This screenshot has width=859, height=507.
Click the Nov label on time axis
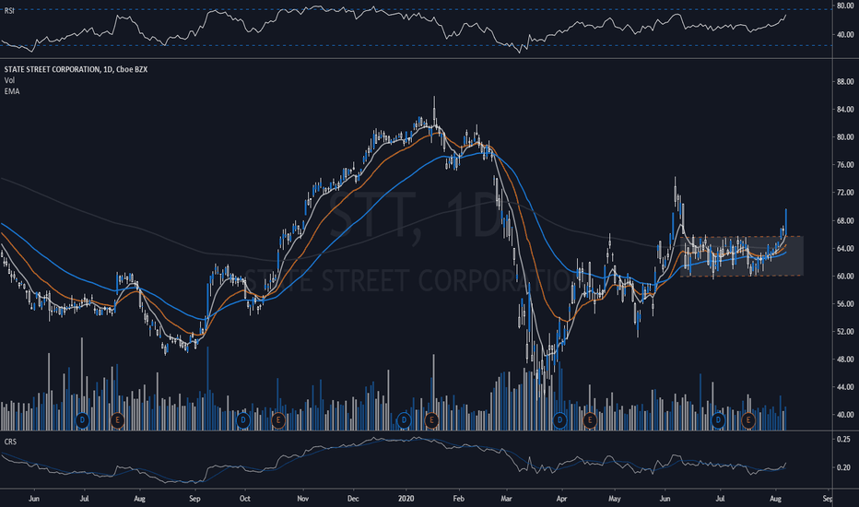[303, 499]
